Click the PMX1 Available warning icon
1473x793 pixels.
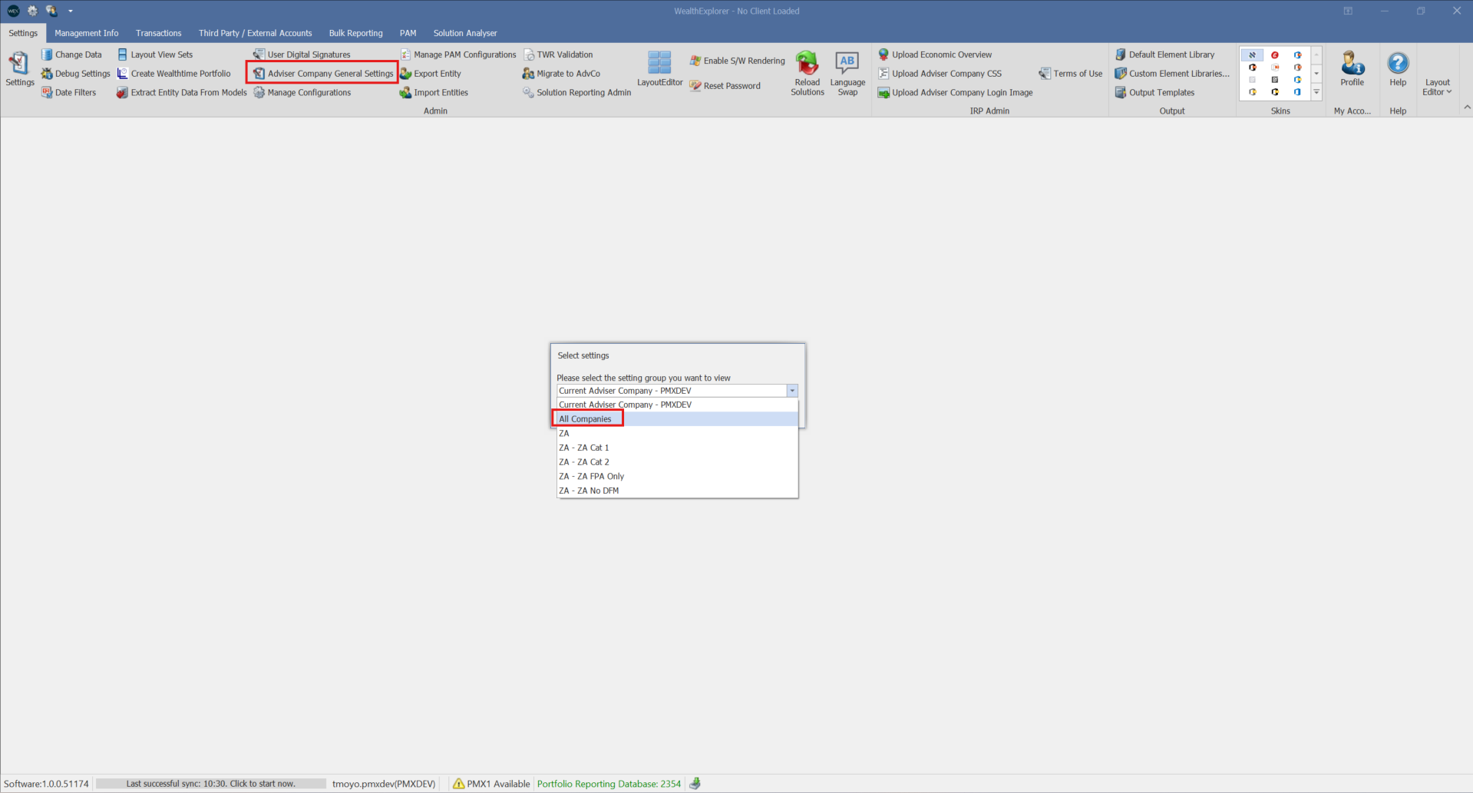(x=459, y=784)
